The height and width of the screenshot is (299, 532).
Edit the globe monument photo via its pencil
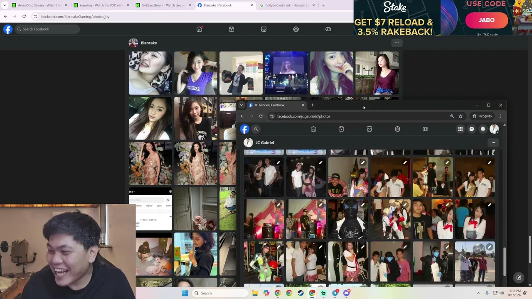click(489, 247)
